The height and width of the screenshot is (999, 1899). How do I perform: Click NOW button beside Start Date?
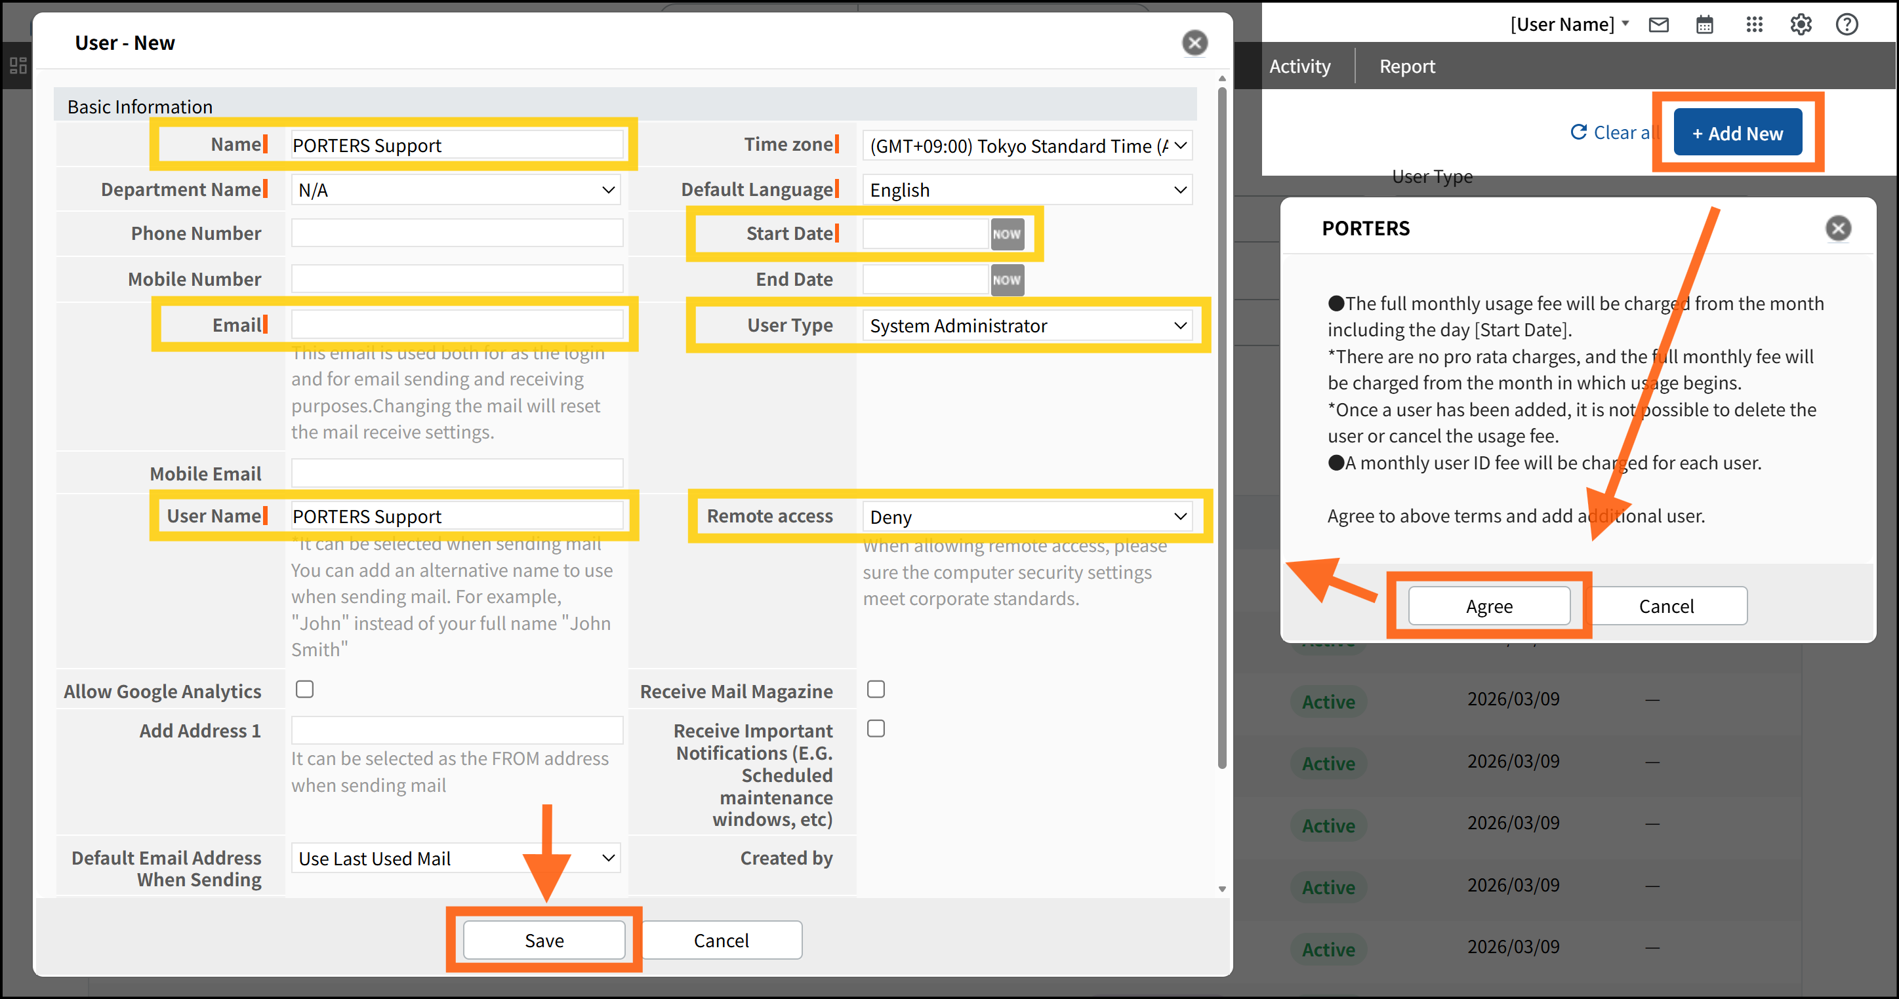coord(1007,234)
